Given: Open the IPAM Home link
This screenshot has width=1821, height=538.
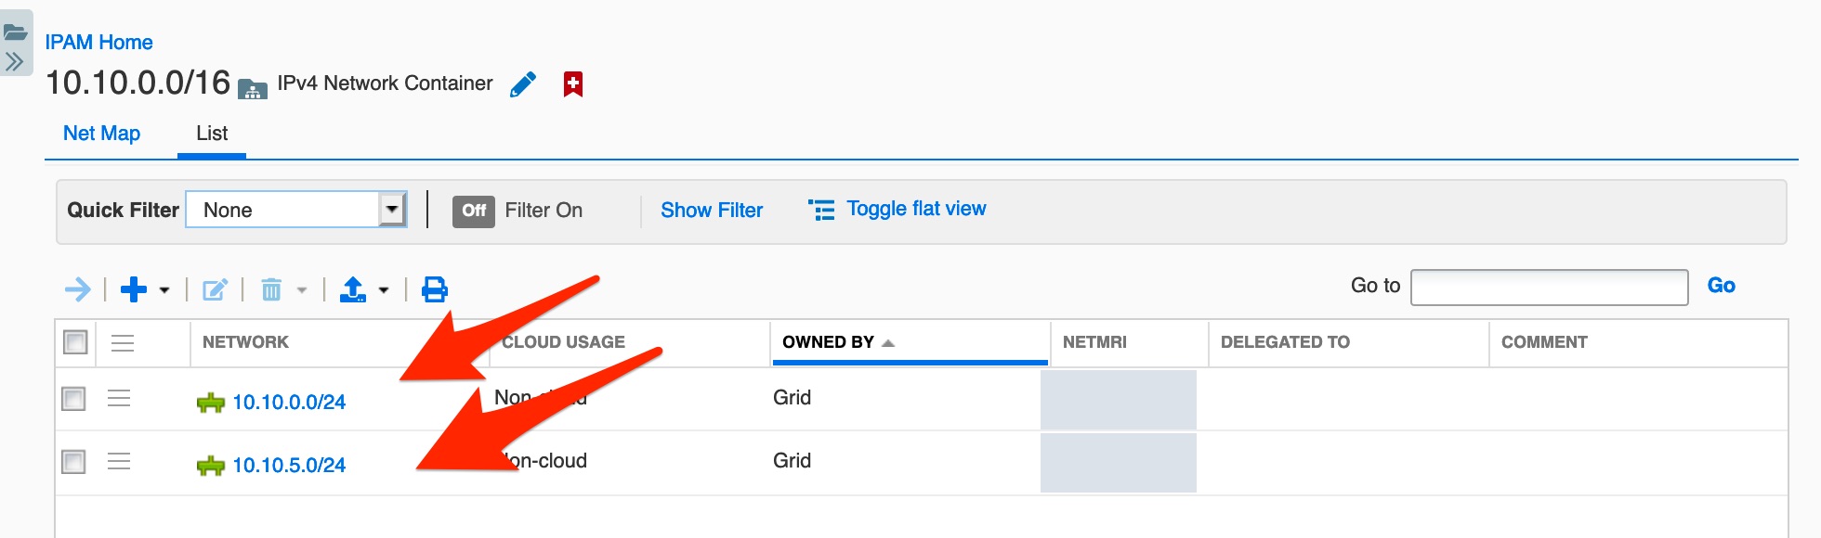Looking at the screenshot, I should click(98, 42).
